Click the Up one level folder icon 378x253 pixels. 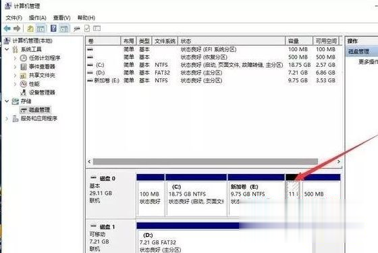click(30, 28)
